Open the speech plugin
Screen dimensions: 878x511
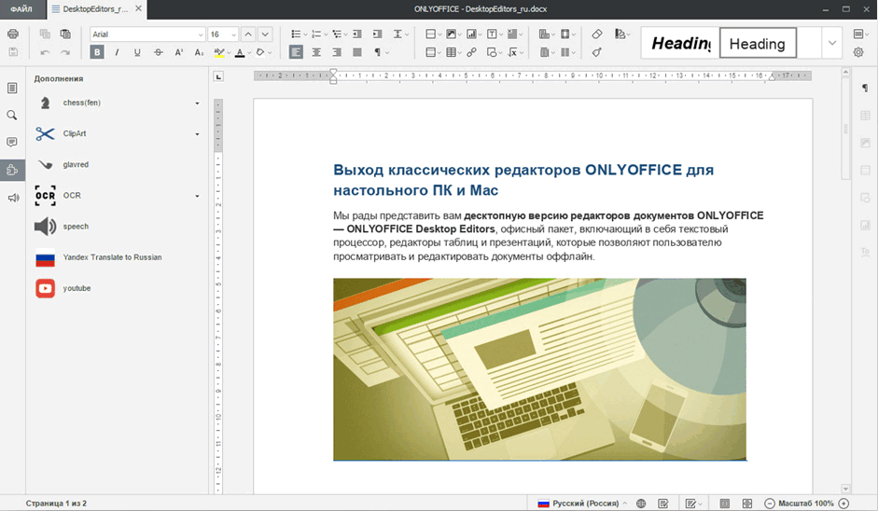pos(75,227)
